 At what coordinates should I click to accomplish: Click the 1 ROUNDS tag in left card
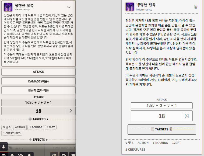click(36, 127)
